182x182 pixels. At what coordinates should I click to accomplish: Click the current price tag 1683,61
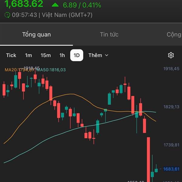click(172, 169)
